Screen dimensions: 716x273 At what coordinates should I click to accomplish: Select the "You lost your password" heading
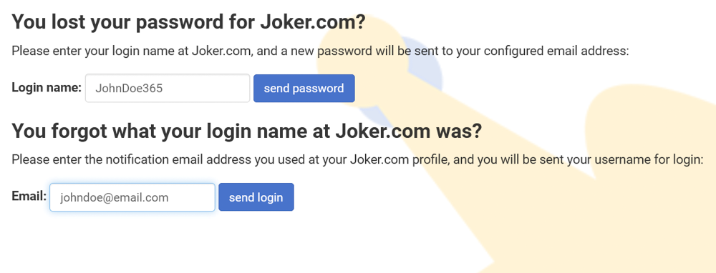188,22
